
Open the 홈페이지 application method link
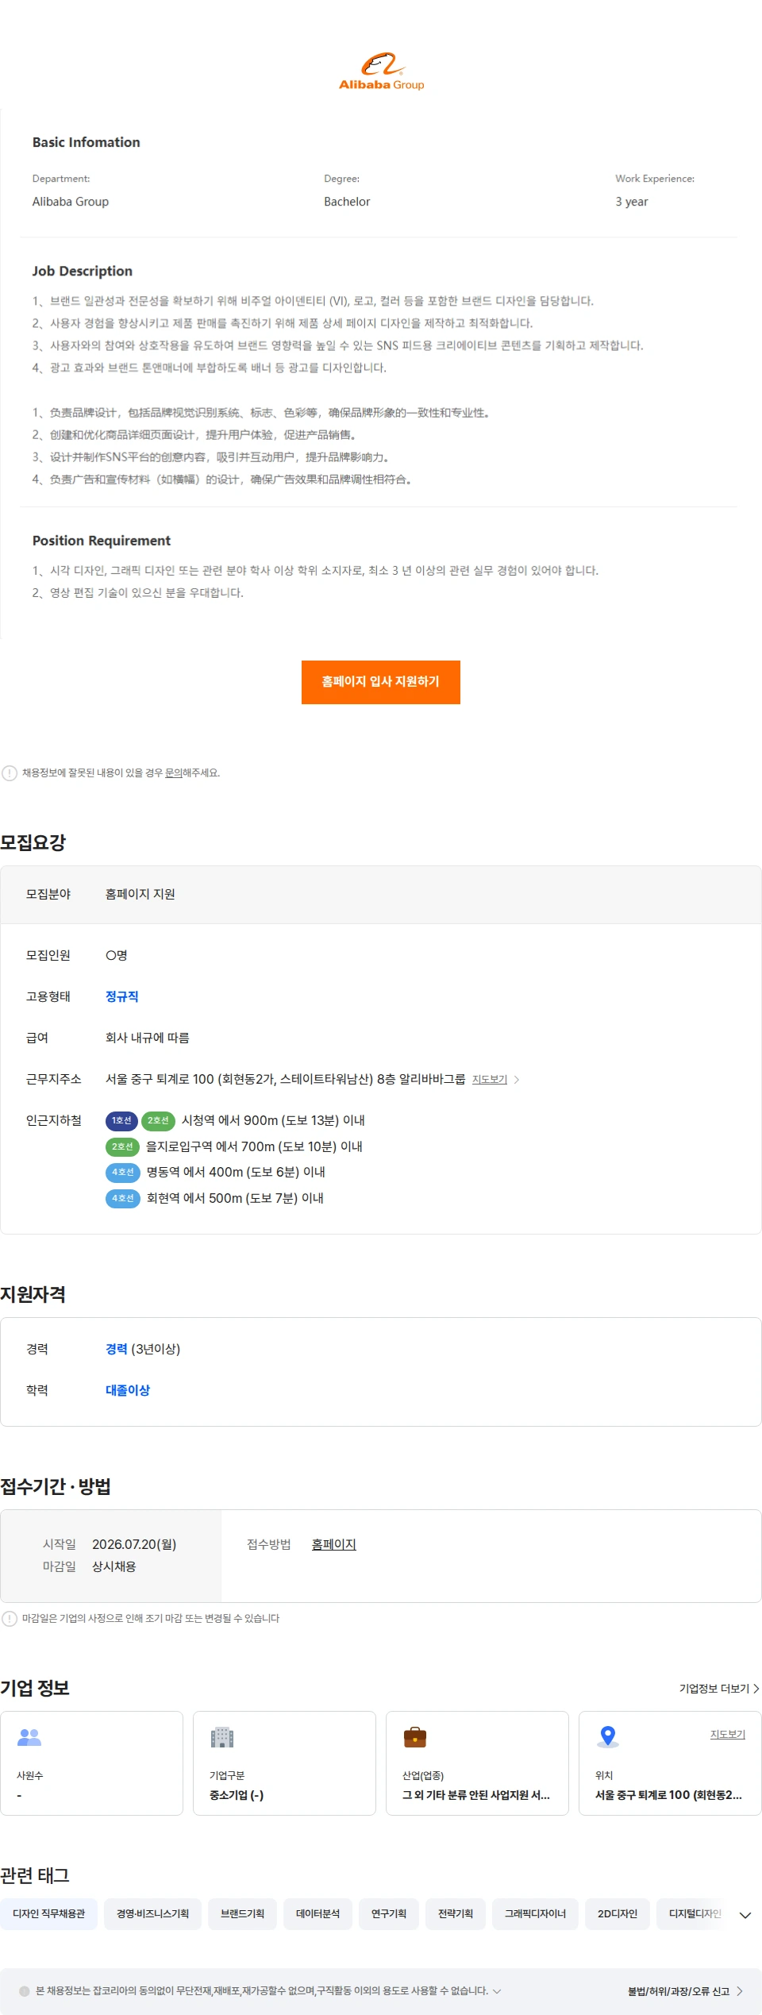click(x=334, y=1545)
